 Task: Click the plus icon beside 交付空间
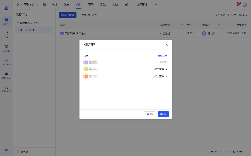point(51,14)
